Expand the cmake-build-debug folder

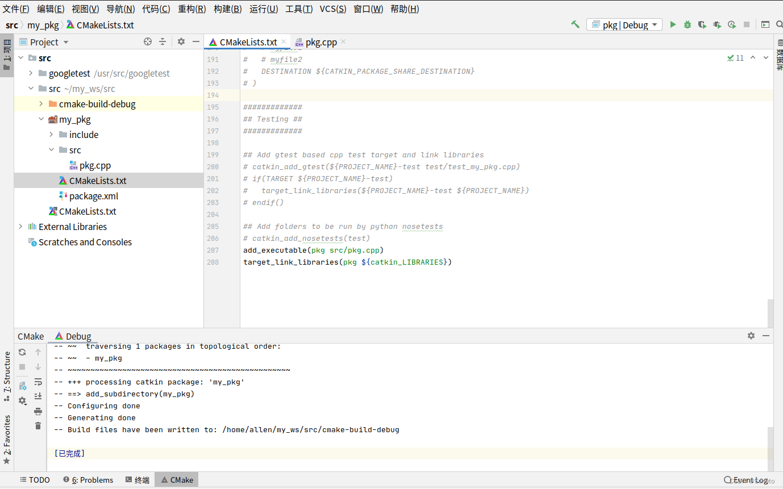[41, 104]
